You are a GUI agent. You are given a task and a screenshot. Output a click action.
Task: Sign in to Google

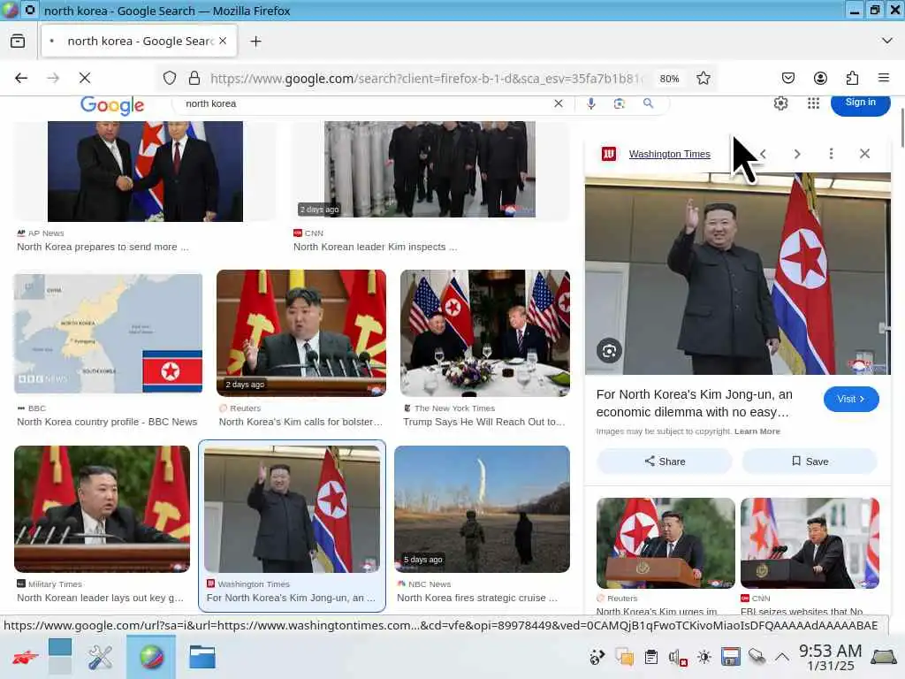pyautogui.click(x=860, y=103)
